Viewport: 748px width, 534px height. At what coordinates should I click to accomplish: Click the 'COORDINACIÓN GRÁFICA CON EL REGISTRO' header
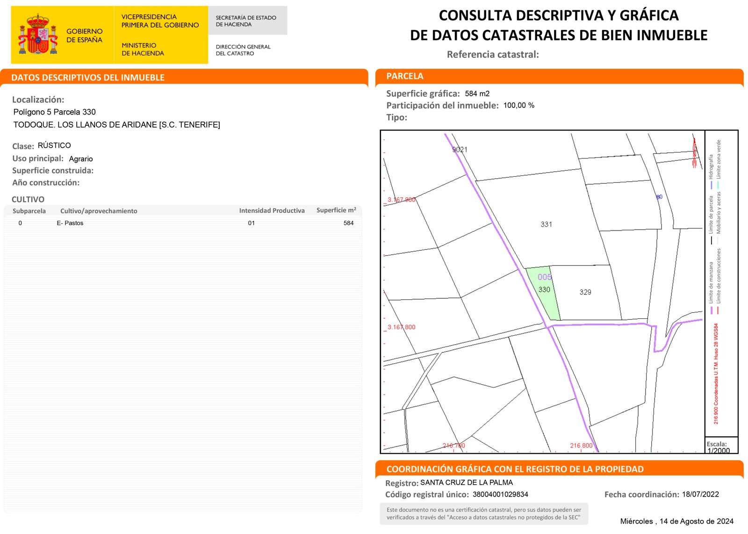[x=515, y=469]
